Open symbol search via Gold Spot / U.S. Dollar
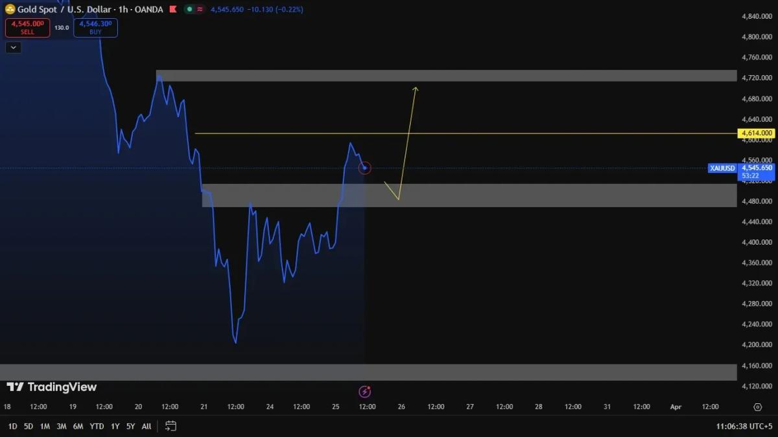This screenshot has width=778, height=437. (64, 10)
